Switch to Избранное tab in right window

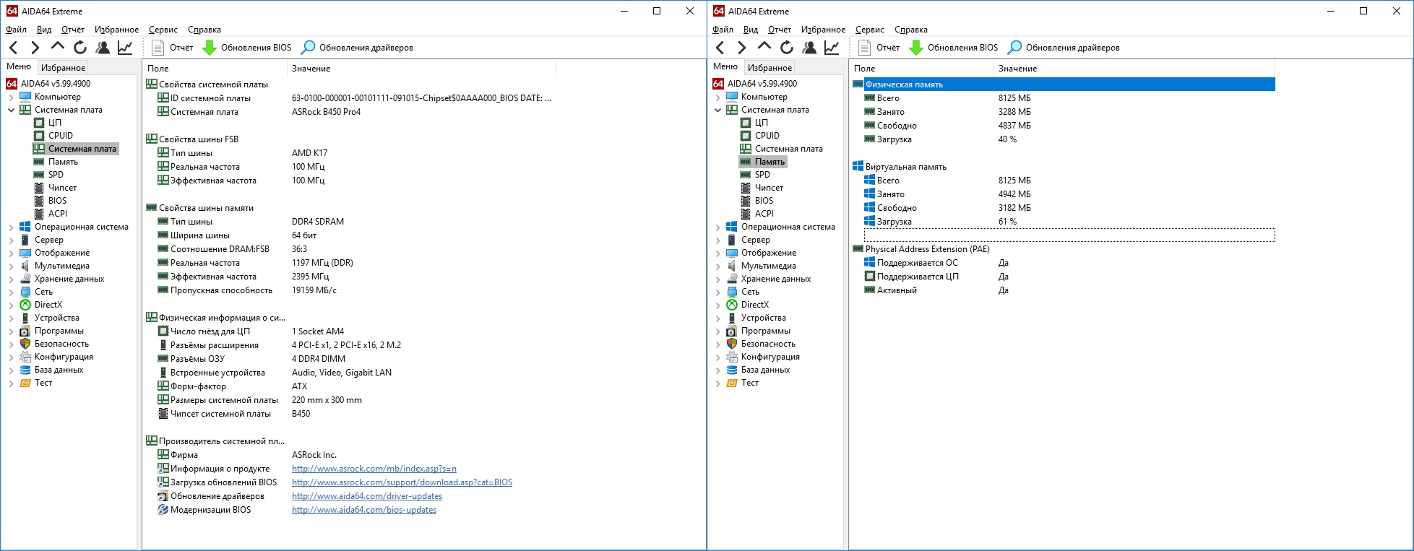click(x=770, y=67)
